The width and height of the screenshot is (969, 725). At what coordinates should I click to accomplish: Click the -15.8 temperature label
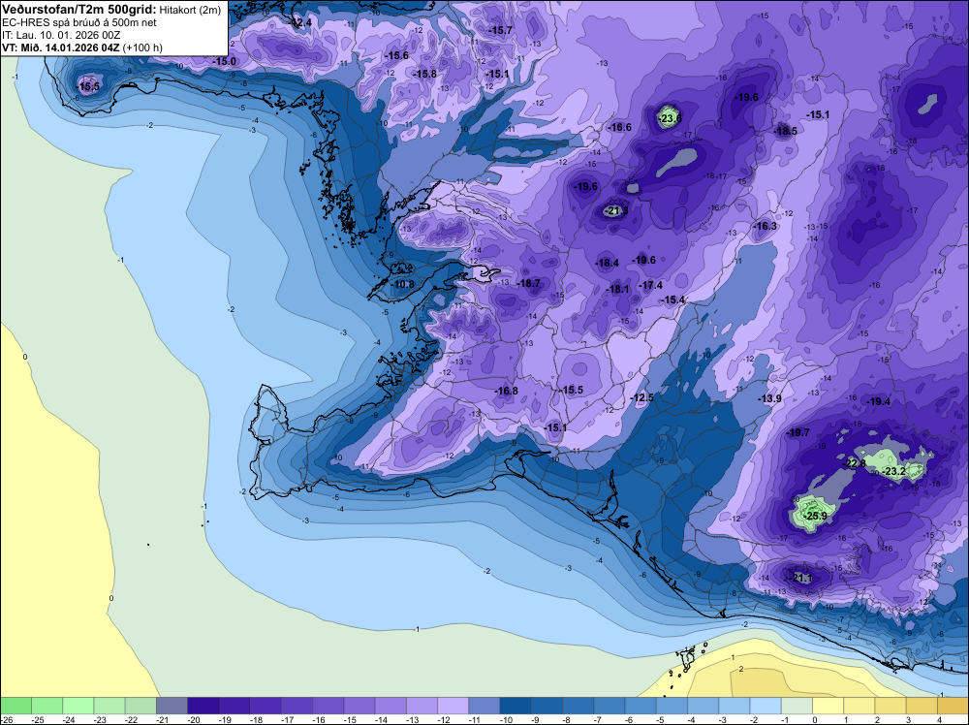(425, 75)
